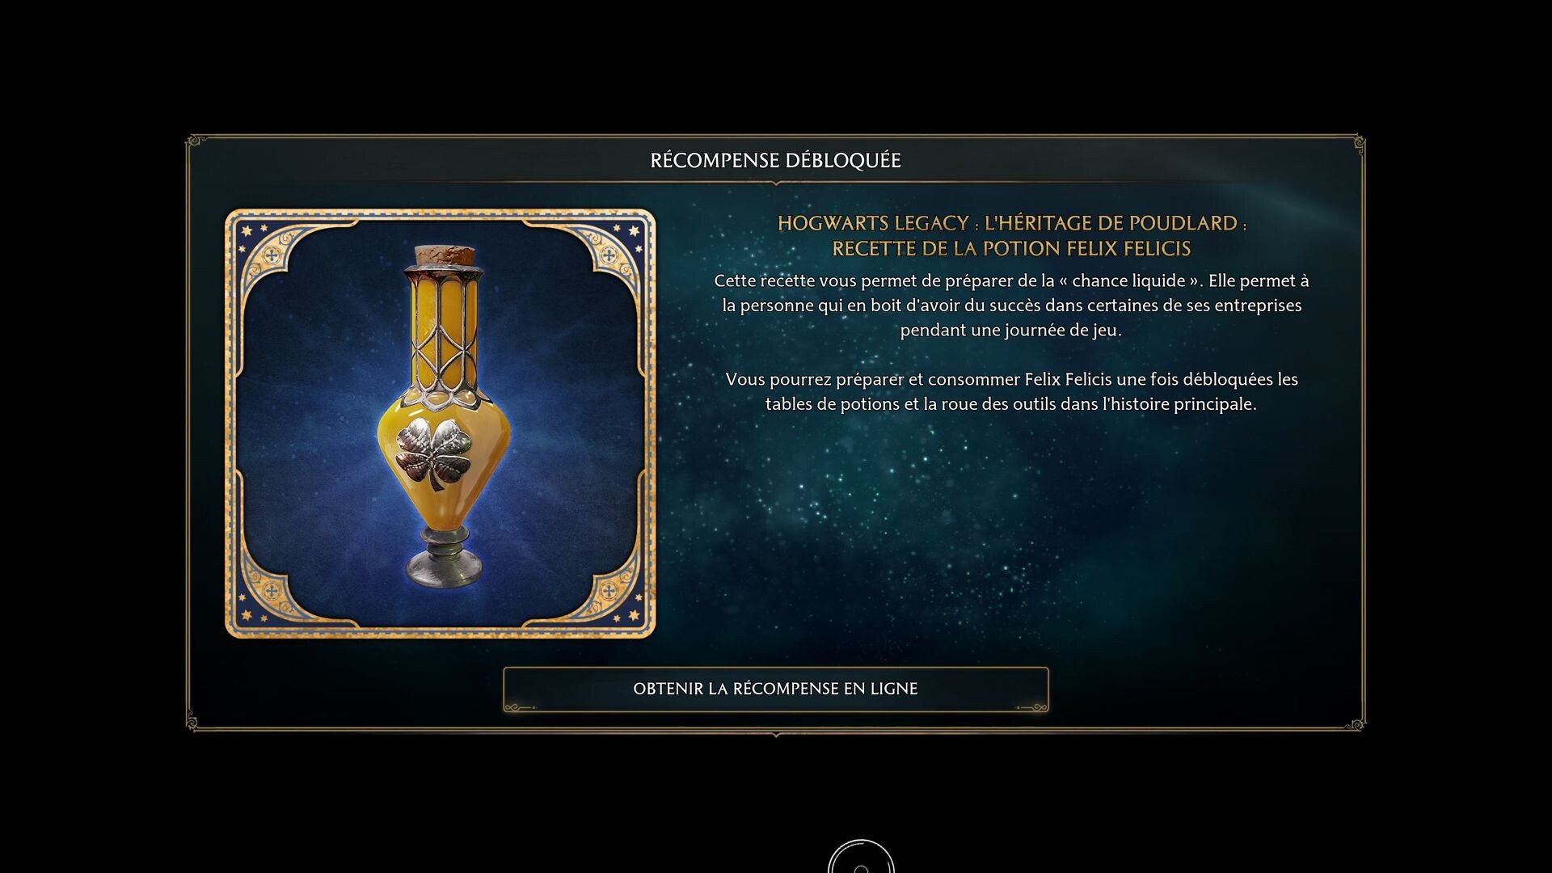
Task: Click Obtenir la récompense en ligne button
Action: click(x=775, y=689)
